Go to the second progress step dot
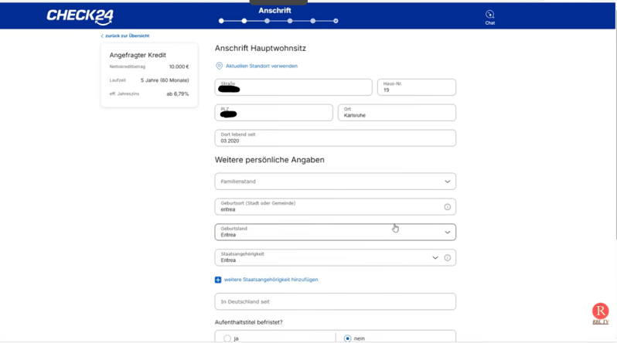 tap(244, 21)
